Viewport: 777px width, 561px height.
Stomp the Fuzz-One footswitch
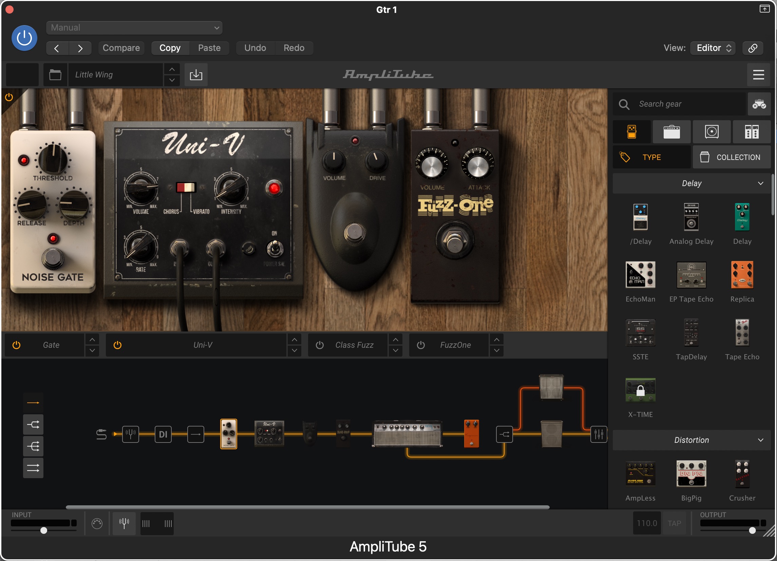pyautogui.click(x=455, y=240)
